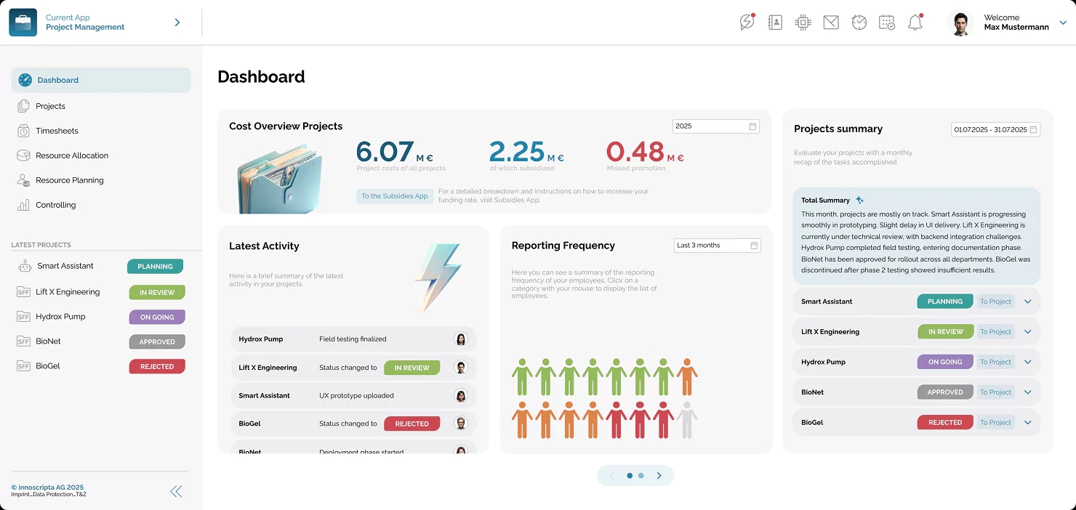Click the grey person figure in Reporting Frequency

pos(686,419)
